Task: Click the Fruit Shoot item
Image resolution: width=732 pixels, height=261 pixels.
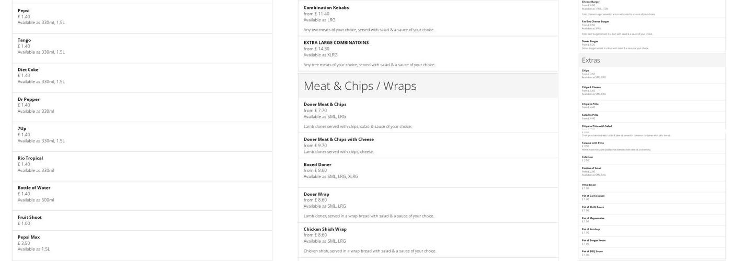Action: click(29, 217)
